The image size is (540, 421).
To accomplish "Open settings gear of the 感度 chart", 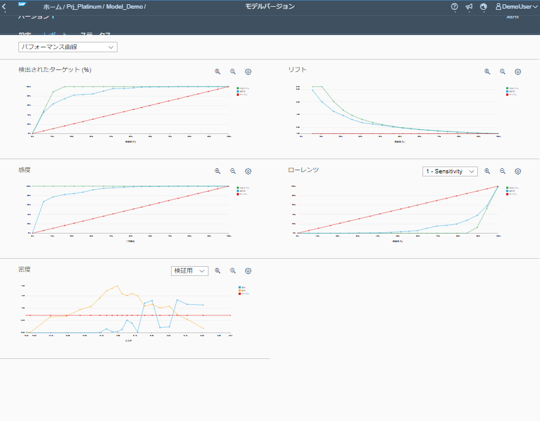I will (x=248, y=171).
